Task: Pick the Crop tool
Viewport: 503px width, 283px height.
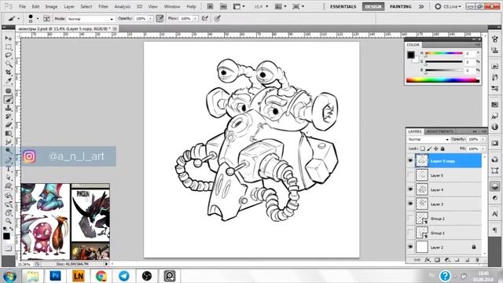Action: (9, 72)
